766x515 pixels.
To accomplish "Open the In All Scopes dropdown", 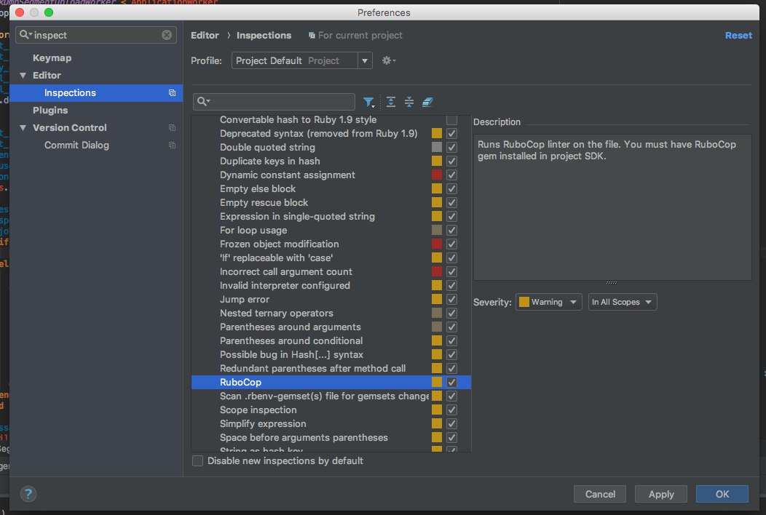I will click(623, 302).
